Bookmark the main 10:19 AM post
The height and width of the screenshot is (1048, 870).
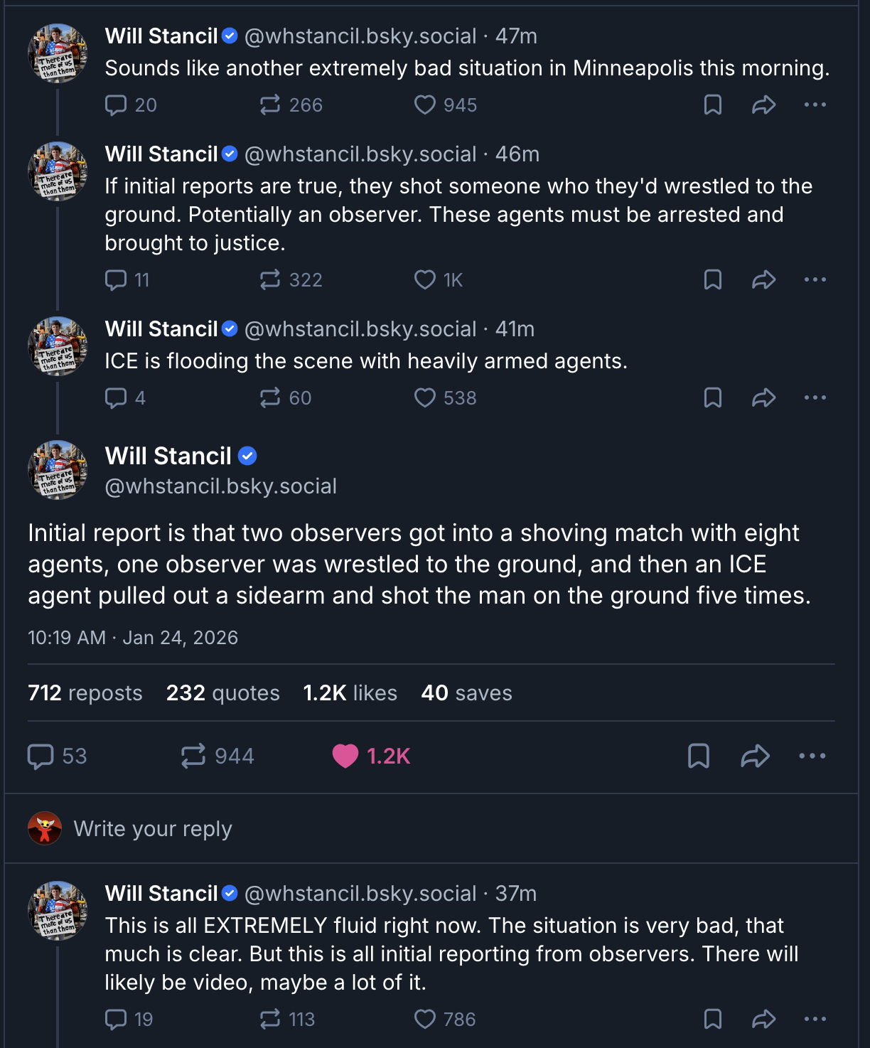699,756
